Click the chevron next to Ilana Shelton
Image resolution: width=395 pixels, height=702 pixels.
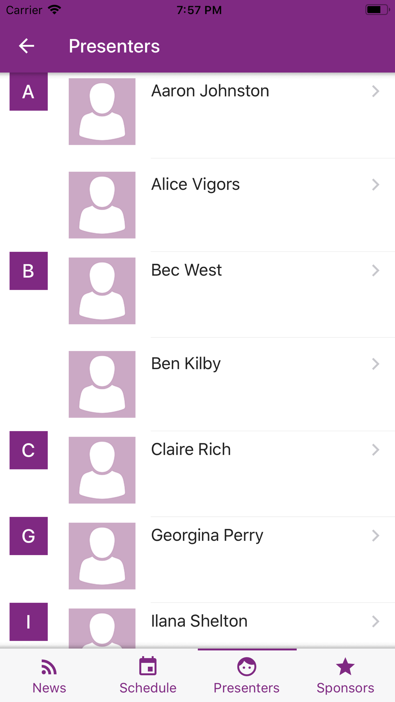(x=375, y=621)
